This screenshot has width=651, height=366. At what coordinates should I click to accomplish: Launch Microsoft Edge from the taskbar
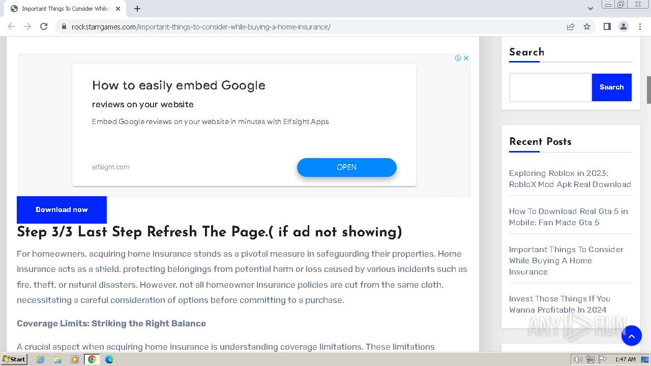click(109, 359)
